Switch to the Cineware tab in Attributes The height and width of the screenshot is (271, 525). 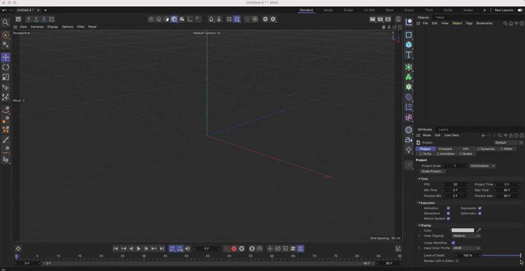(x=445, y=149)
